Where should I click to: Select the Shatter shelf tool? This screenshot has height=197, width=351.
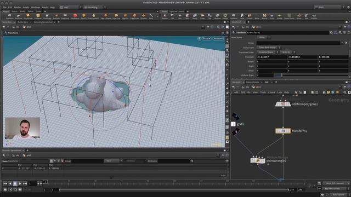point(225,16)
